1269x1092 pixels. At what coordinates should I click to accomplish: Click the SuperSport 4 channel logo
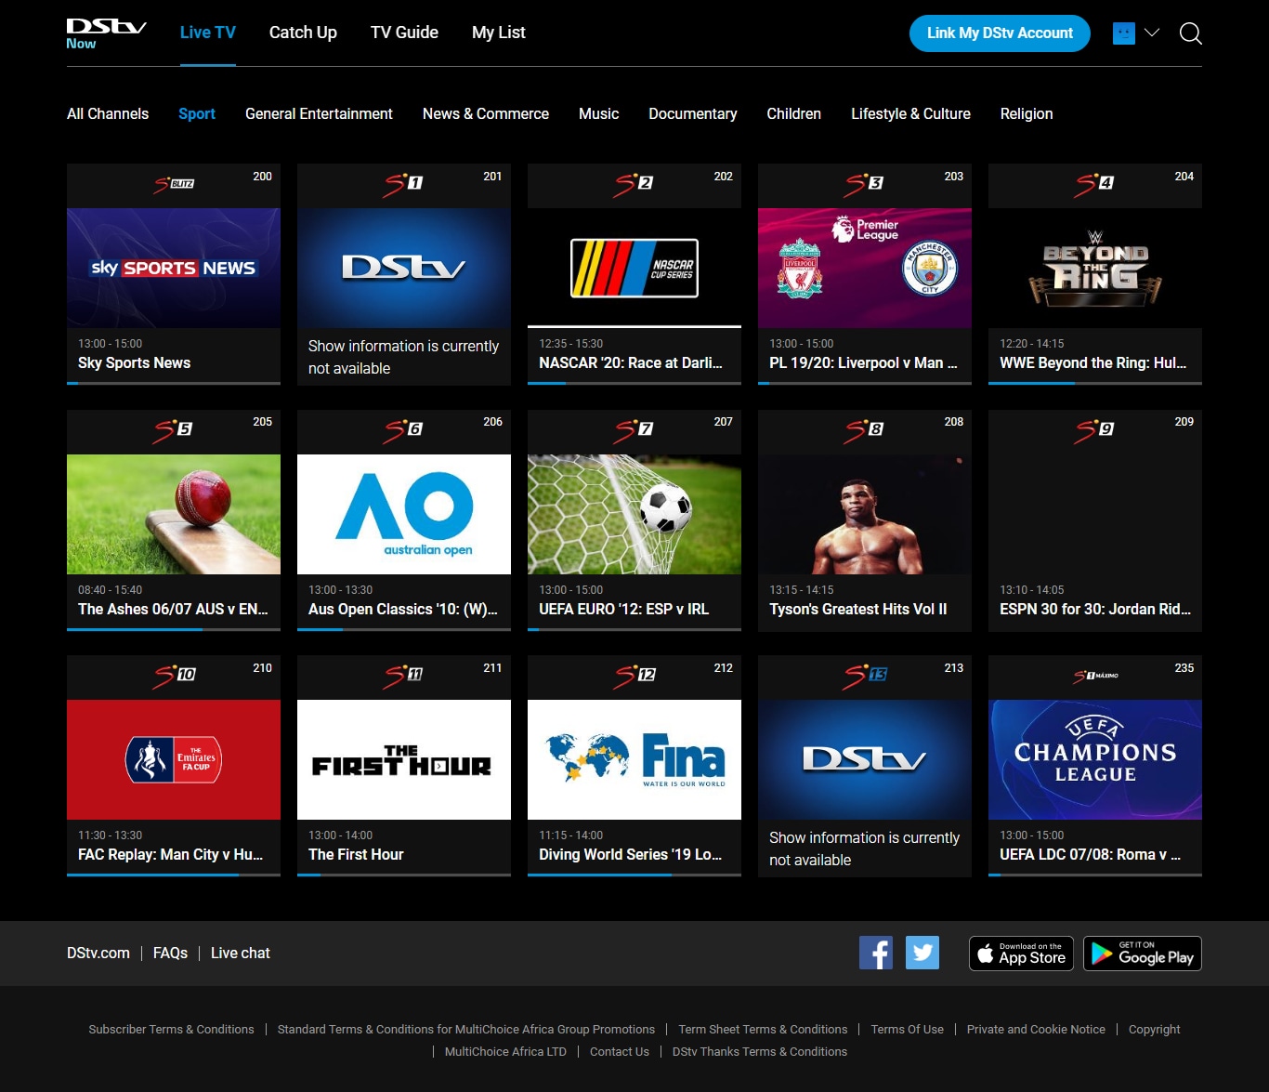[x=1094, y=184]
